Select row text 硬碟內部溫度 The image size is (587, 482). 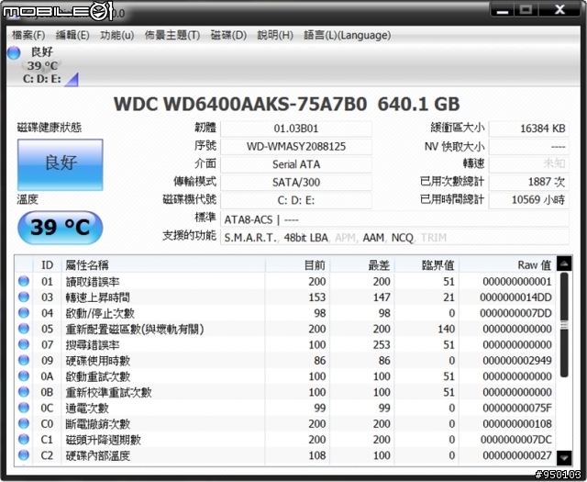[98, 455]
